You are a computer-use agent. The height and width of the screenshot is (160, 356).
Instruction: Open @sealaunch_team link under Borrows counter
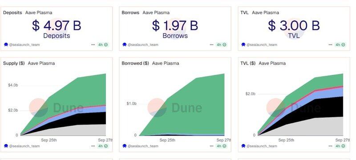coord(143,45)
